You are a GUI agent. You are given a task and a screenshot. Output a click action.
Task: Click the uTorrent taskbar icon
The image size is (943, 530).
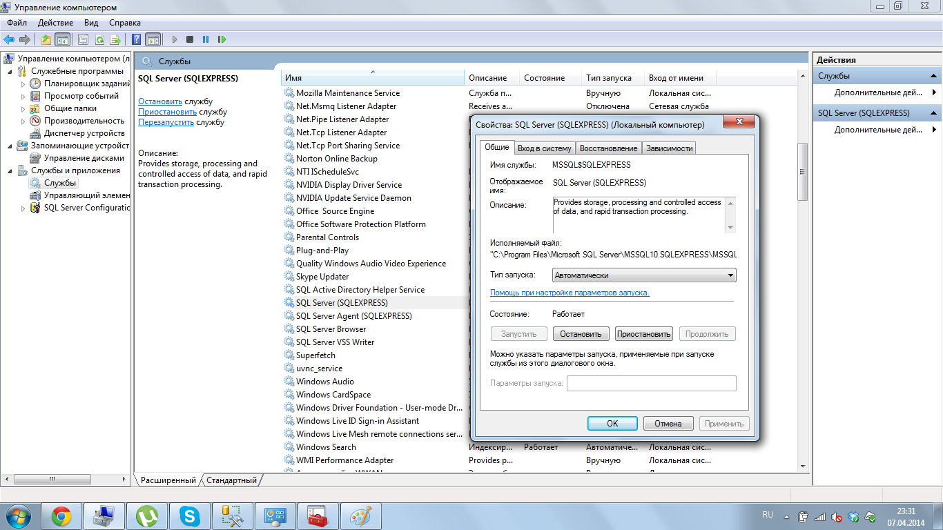tap(146, 516)
